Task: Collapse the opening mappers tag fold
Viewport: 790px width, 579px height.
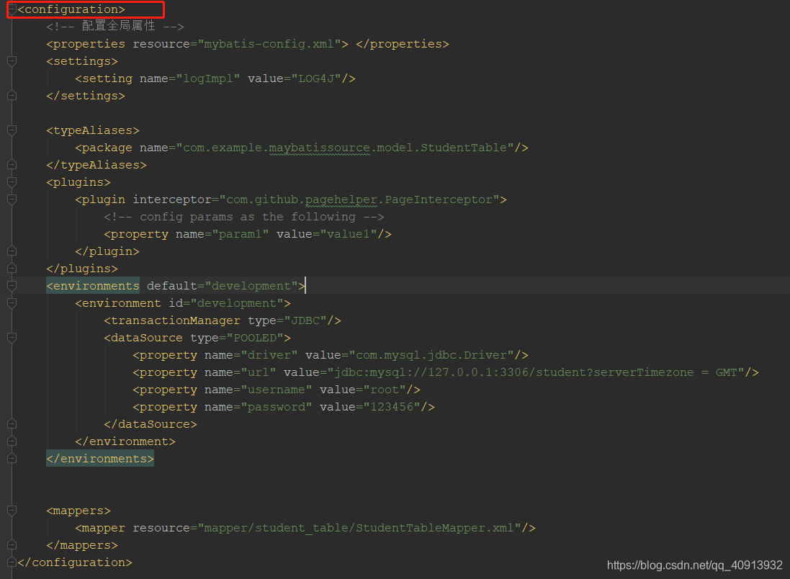Action: coord(12,511)
